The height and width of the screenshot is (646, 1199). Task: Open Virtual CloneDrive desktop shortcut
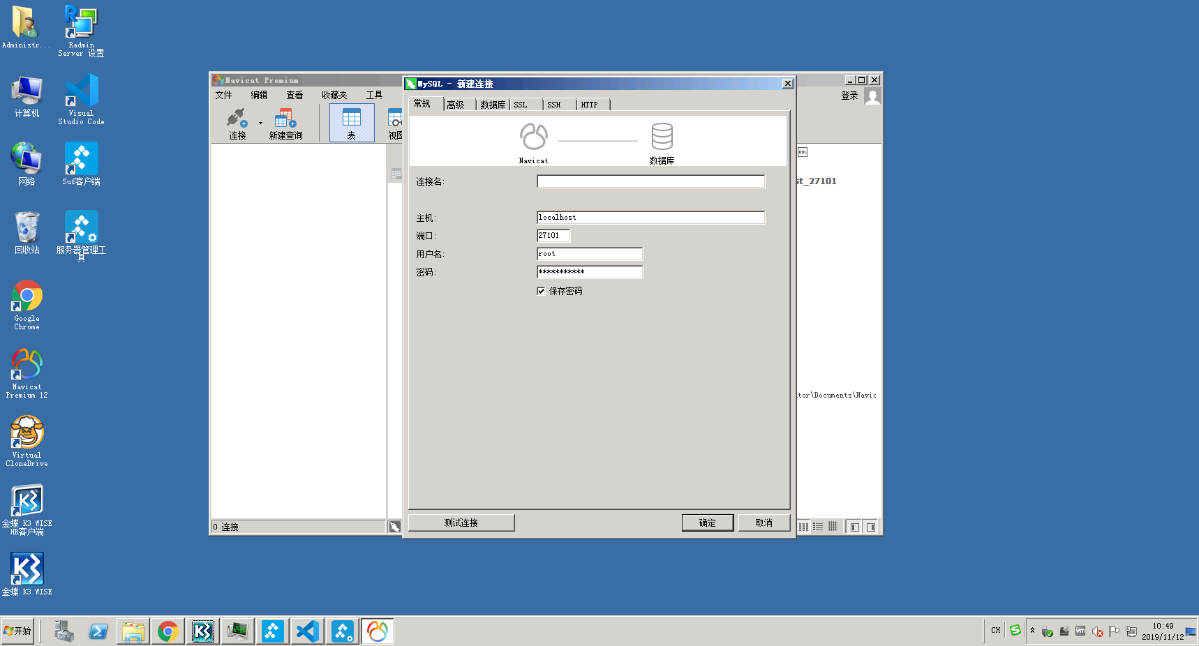pos(27,442)
